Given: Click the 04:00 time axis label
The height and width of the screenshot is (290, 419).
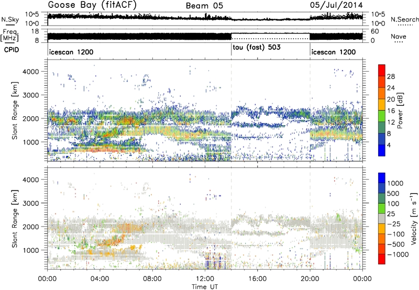Looking at the screenshot, I should [x=100, y=279].
